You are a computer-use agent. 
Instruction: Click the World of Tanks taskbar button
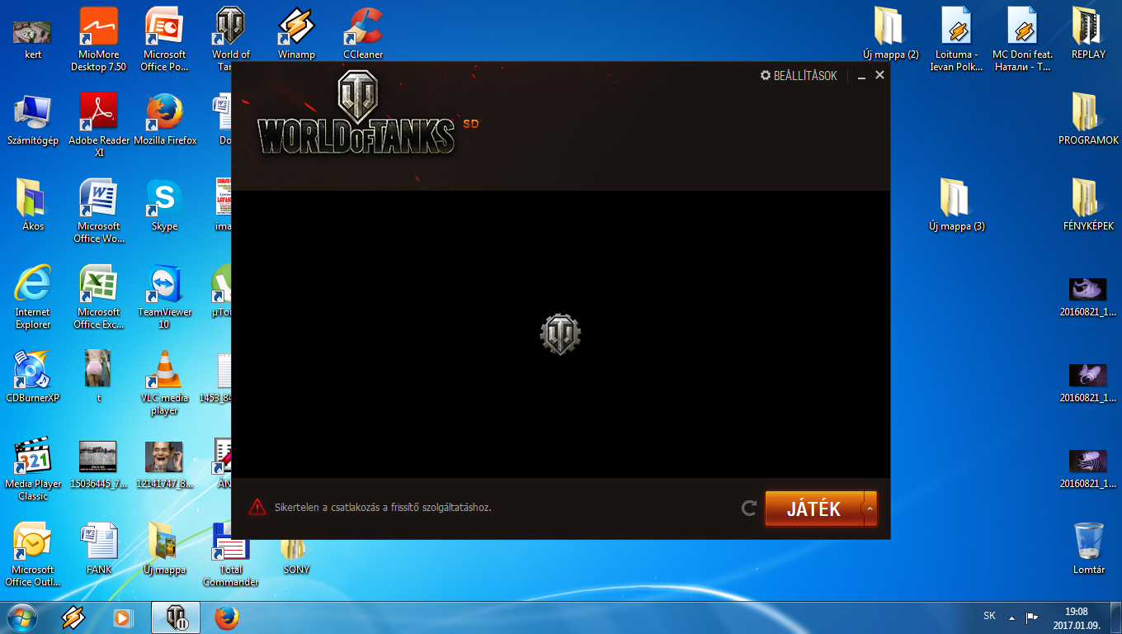176,617
